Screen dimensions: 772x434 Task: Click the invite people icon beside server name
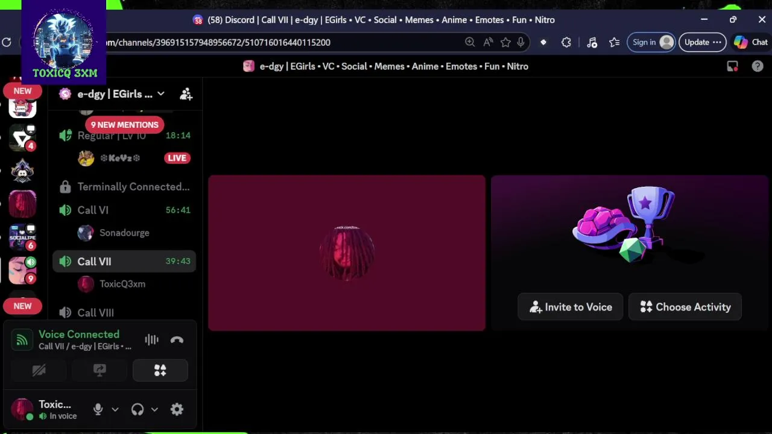click(x=186, y=94)
